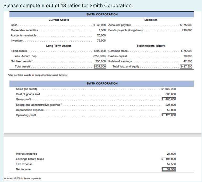Screen dimensions: 202x182
Task: Click the 47,500 retained earnings value
Action: 188,61
